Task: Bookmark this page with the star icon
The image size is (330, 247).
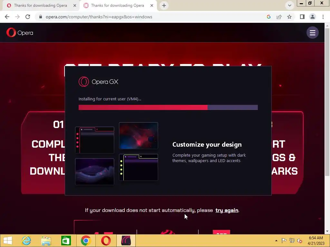Action: coord(289,17)
